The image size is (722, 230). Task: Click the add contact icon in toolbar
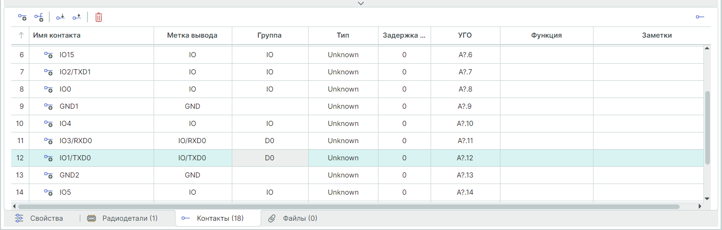coord(22,17)
